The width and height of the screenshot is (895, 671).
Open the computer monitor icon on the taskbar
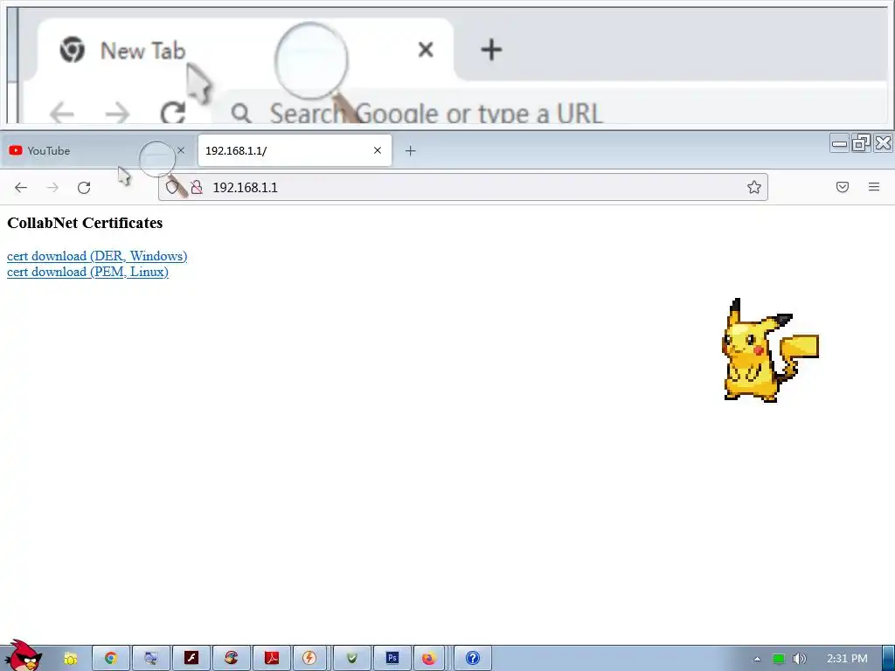coord(151,659)
